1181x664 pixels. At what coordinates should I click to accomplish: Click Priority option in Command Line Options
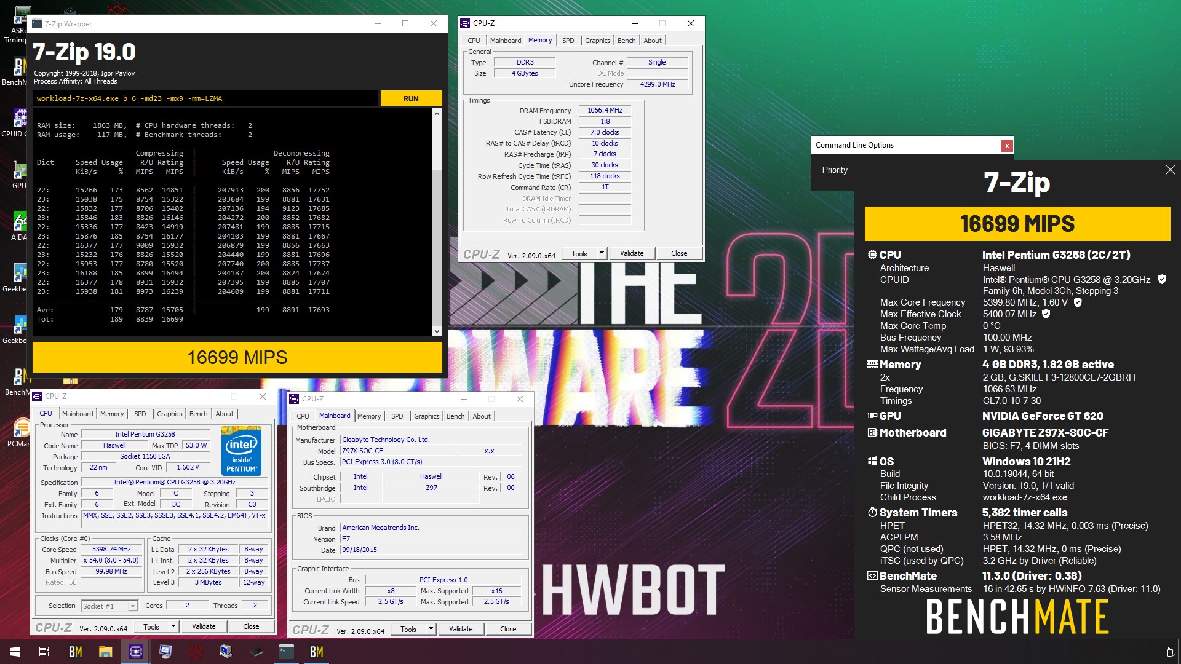835,170
